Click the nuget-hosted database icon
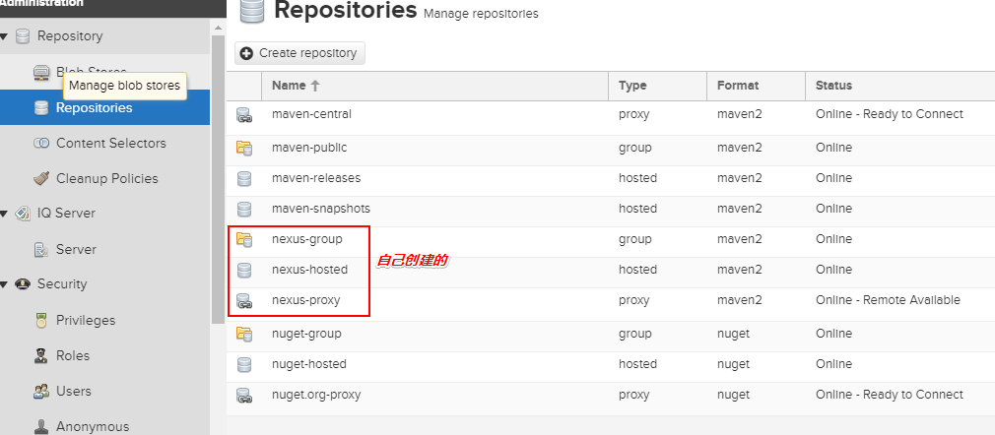Viewport: 995px width, 435px height. pyautogui.click(x=244, y=364)
